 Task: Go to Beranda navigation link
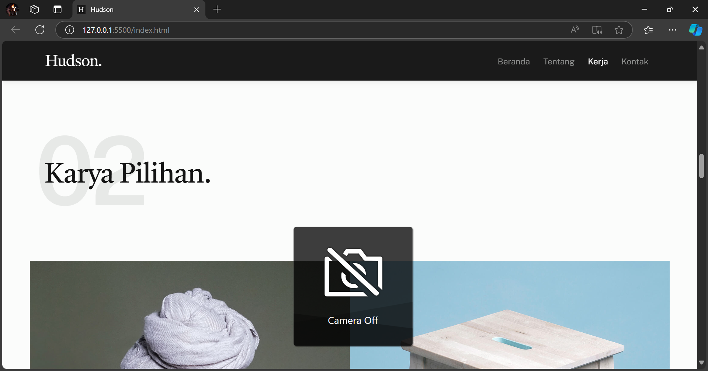coord(513,61)
